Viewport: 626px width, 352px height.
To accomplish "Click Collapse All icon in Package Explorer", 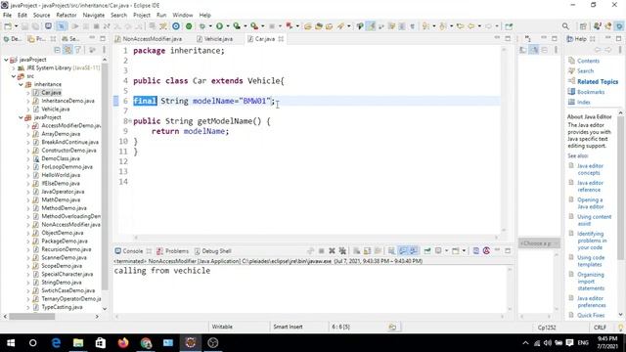I will 57,50.
